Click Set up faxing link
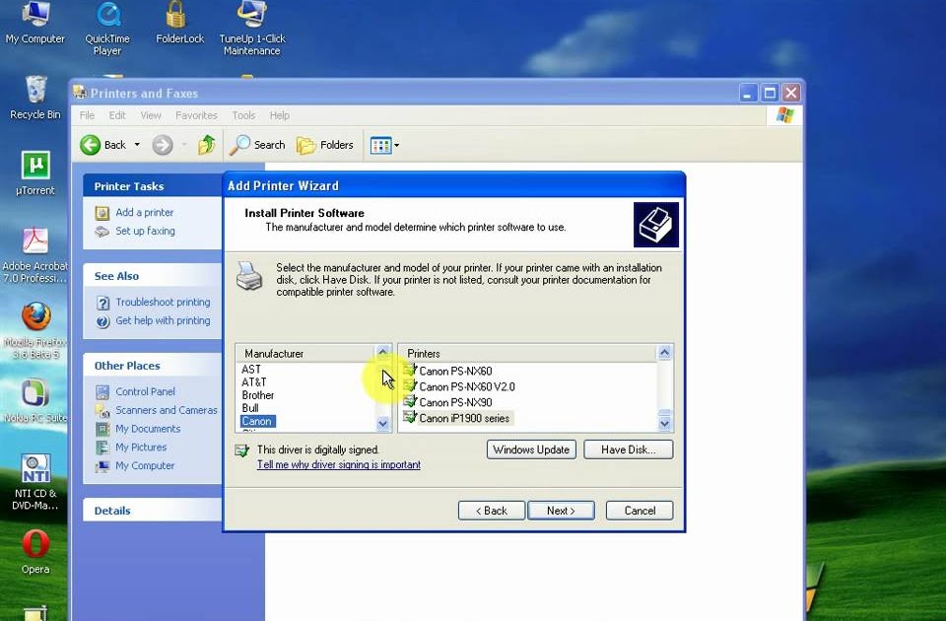The height and width of the screenshot is (621, 946). click(145, 231)
